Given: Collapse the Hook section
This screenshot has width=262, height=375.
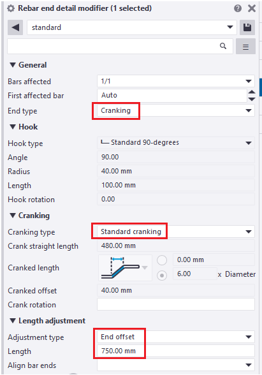Looking at the screenshot, I should pos(13,127).
